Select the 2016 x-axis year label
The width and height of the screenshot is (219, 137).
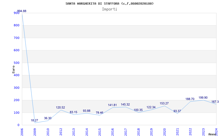[113, 132]
